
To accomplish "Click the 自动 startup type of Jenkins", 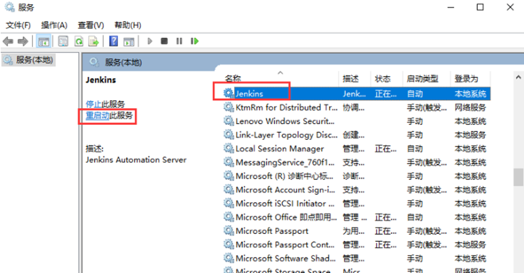I will [415, 94].
